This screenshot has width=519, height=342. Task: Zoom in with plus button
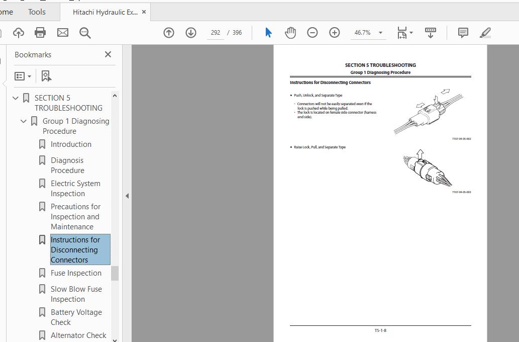coord(335,33)
